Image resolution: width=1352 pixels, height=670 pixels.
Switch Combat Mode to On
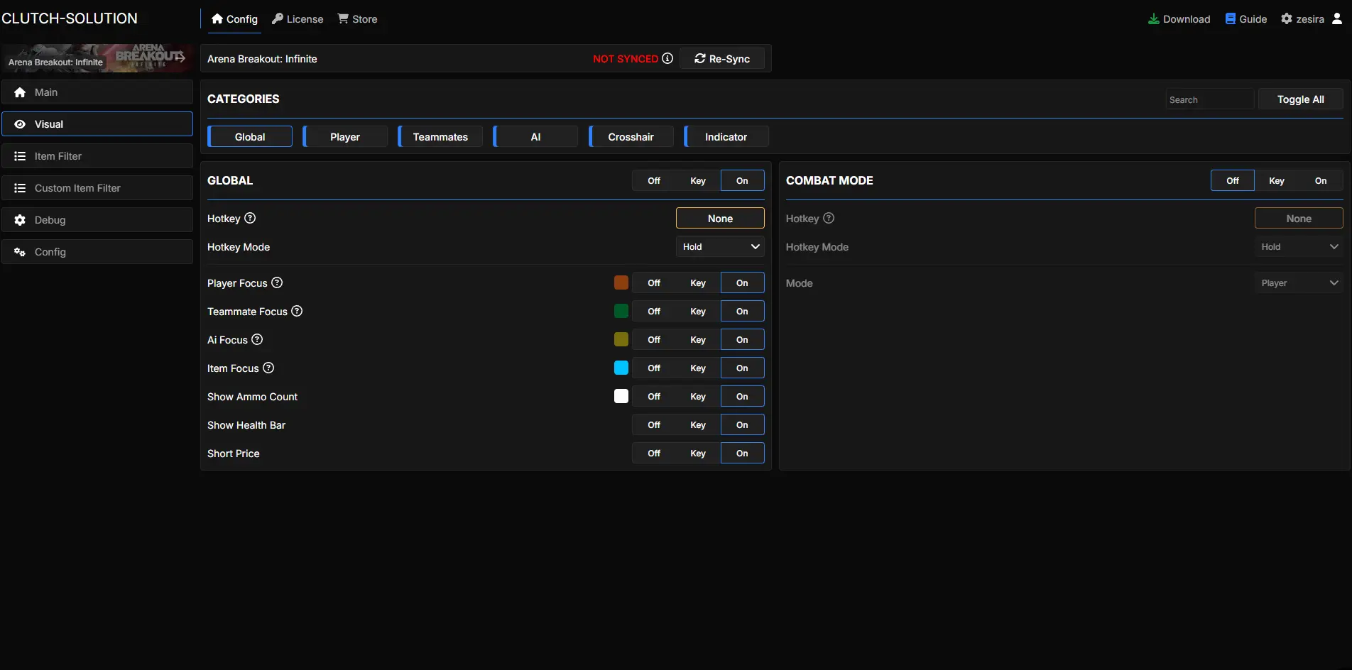click(x=1320, y=180)
